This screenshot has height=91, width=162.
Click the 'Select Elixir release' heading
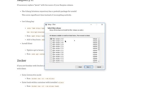pyautogui.click(x=54, y=28)
